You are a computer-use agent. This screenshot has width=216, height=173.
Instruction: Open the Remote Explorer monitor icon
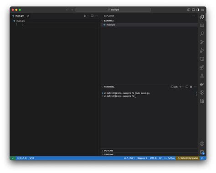pyautogui.click(x=202, y=59)
